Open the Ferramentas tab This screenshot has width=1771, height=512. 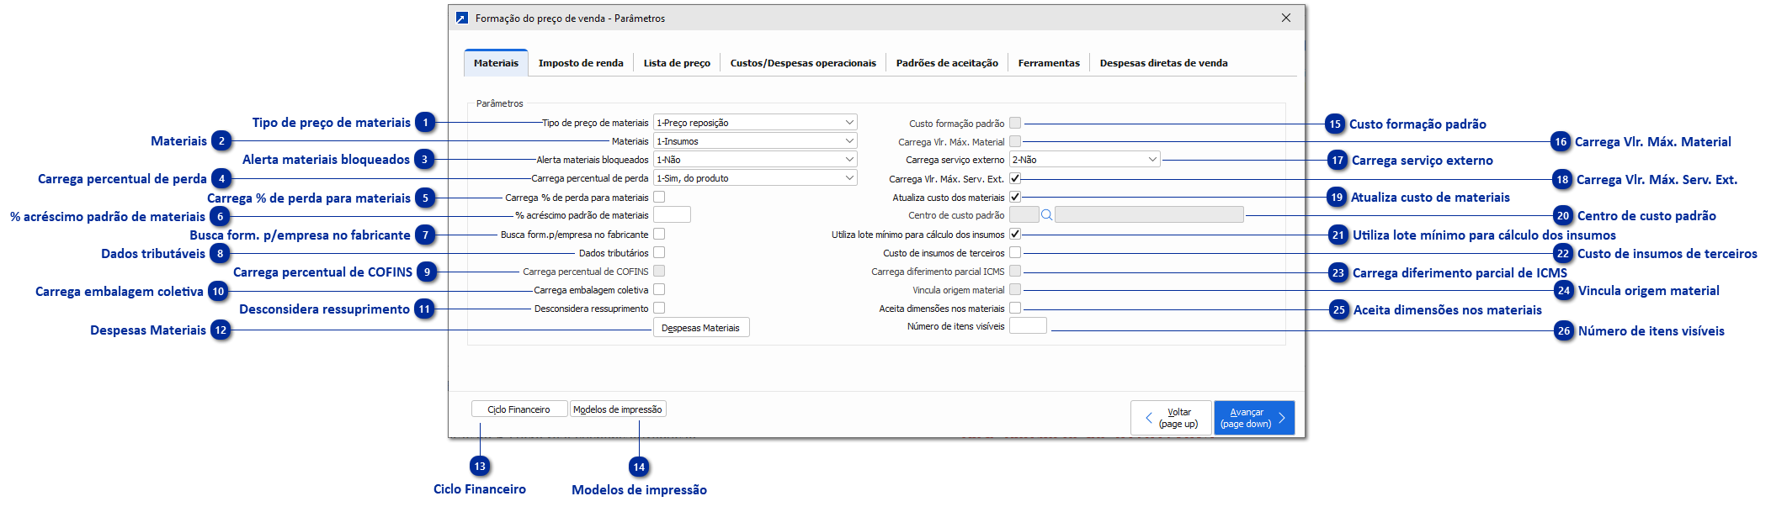coord(1048,63)
